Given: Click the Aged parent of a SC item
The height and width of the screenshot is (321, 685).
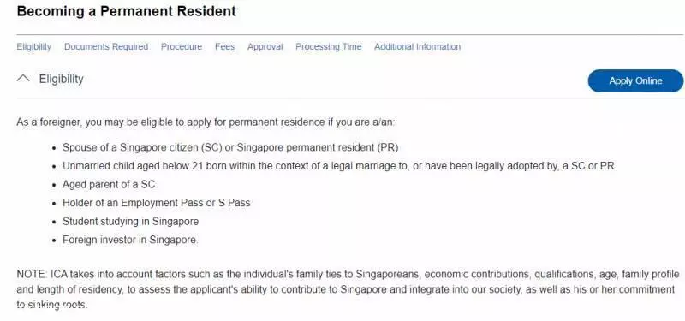Looking at the screenshot, I should click(x=109, y=184).
